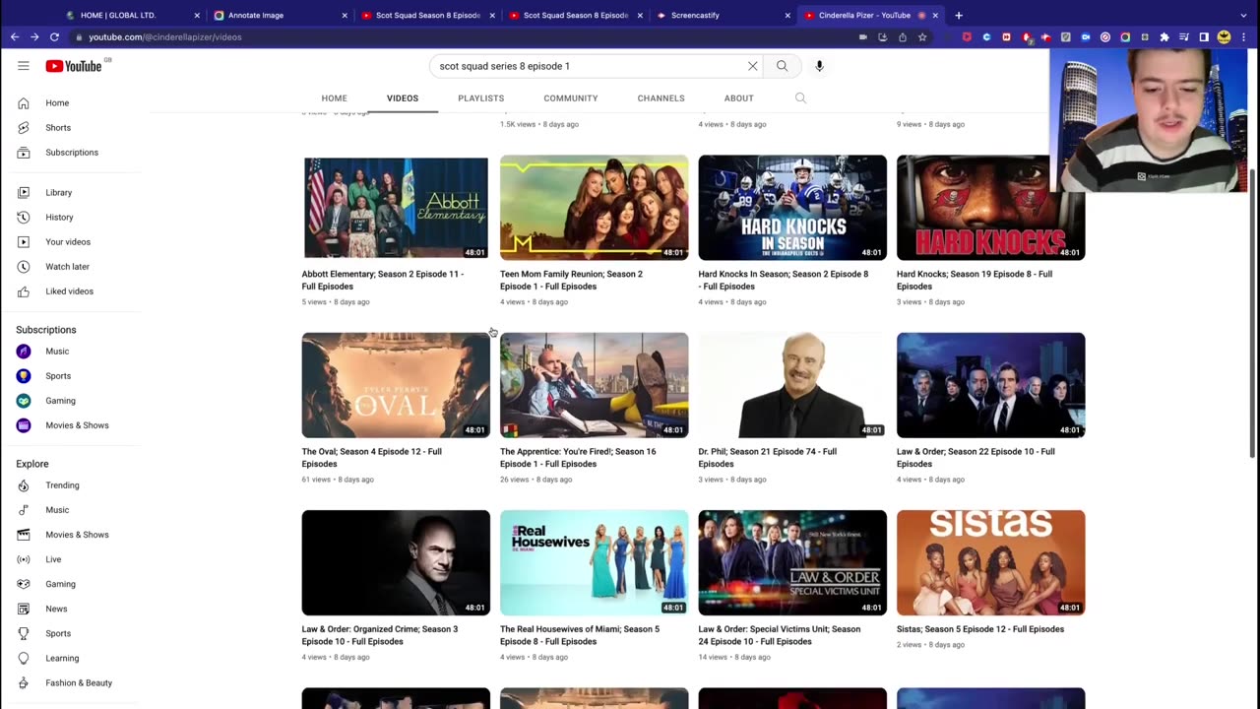Click the title 'Law & Order; Season 22 Episode 10'
This screenshot has height=709, width=1260.
976,458
